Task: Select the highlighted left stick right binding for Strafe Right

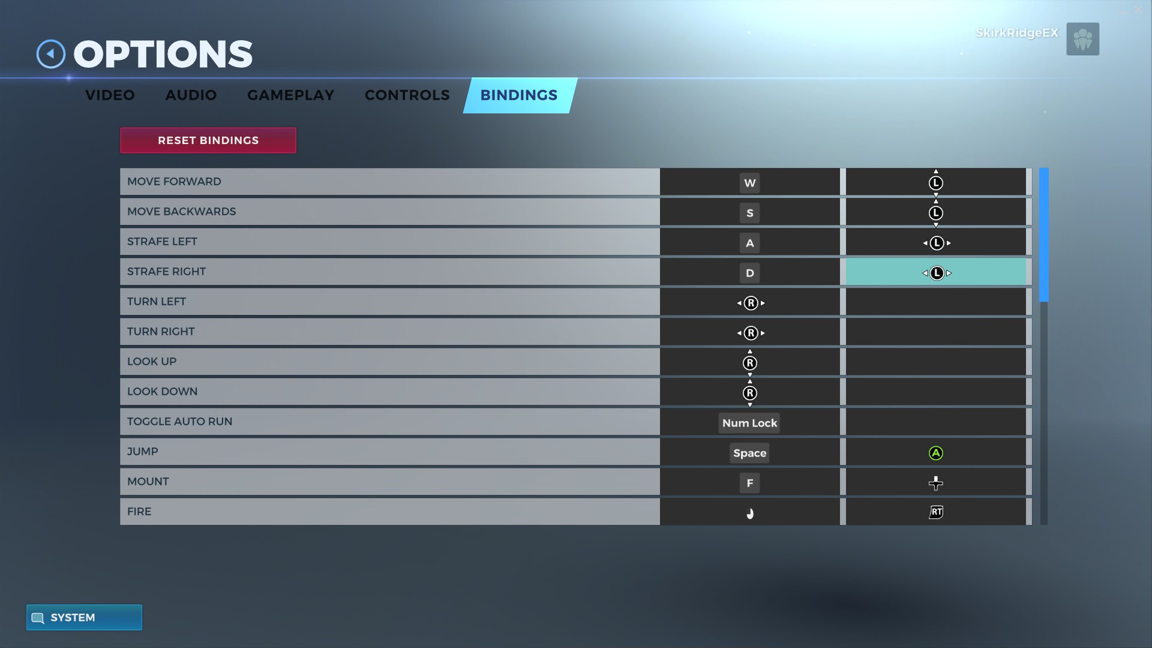Action: (x=936, y=272)
